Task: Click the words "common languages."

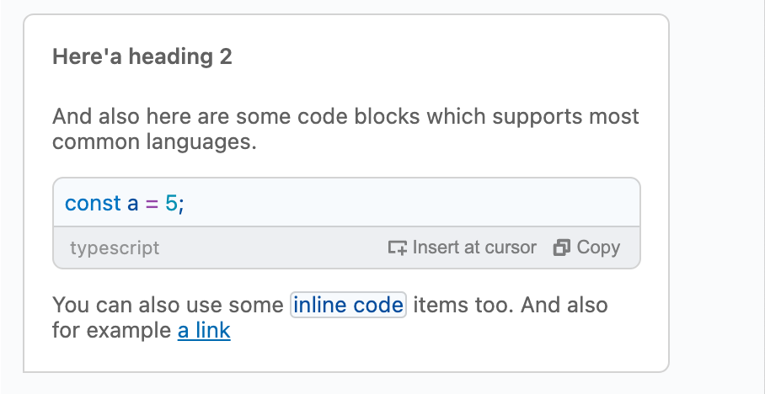Action: (154, 142)
